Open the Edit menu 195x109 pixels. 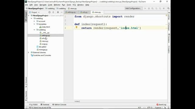tap(31, 5)
